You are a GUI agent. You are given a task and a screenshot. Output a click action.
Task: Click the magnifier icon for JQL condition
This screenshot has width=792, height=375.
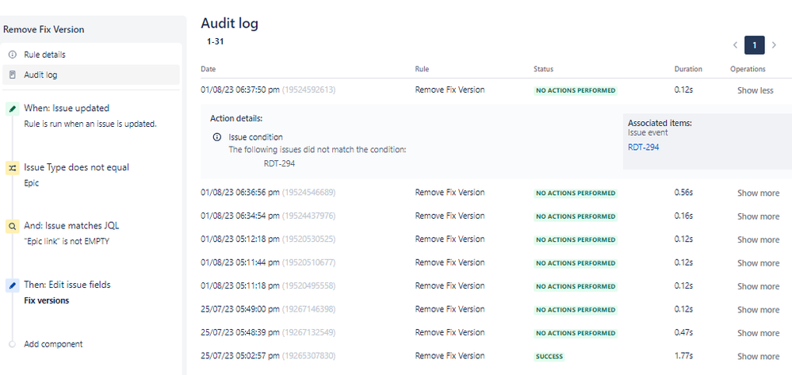point(13,226)
